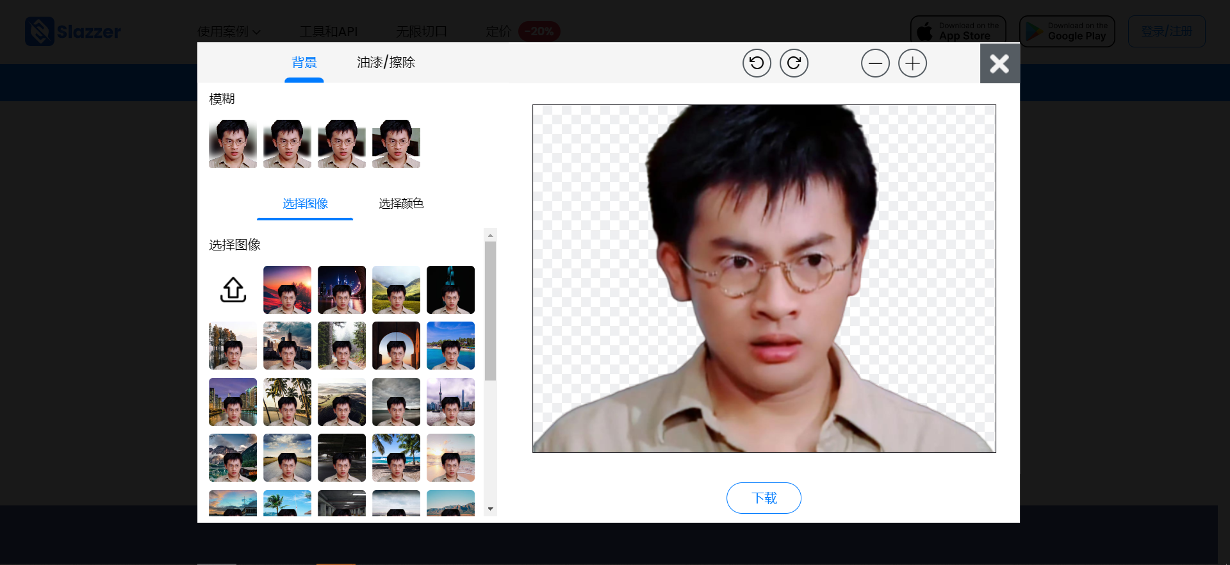
Task: Zoom in with the plus icon
Action: [912, 63]
